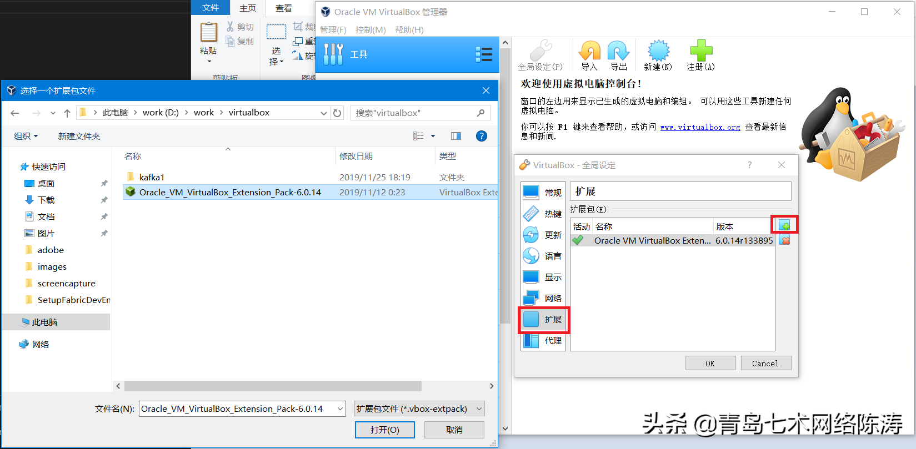Switch to the Home (主页) ribbon tab

[248, 8]
